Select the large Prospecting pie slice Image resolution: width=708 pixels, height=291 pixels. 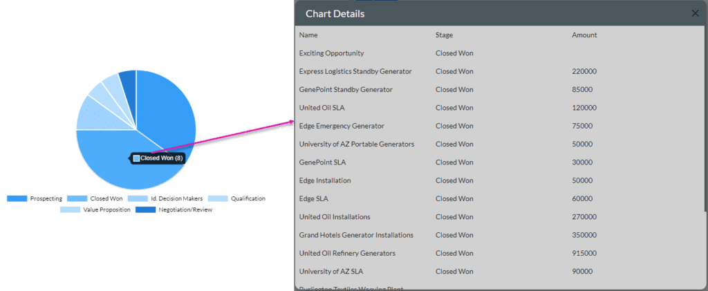tap(169, 111)
